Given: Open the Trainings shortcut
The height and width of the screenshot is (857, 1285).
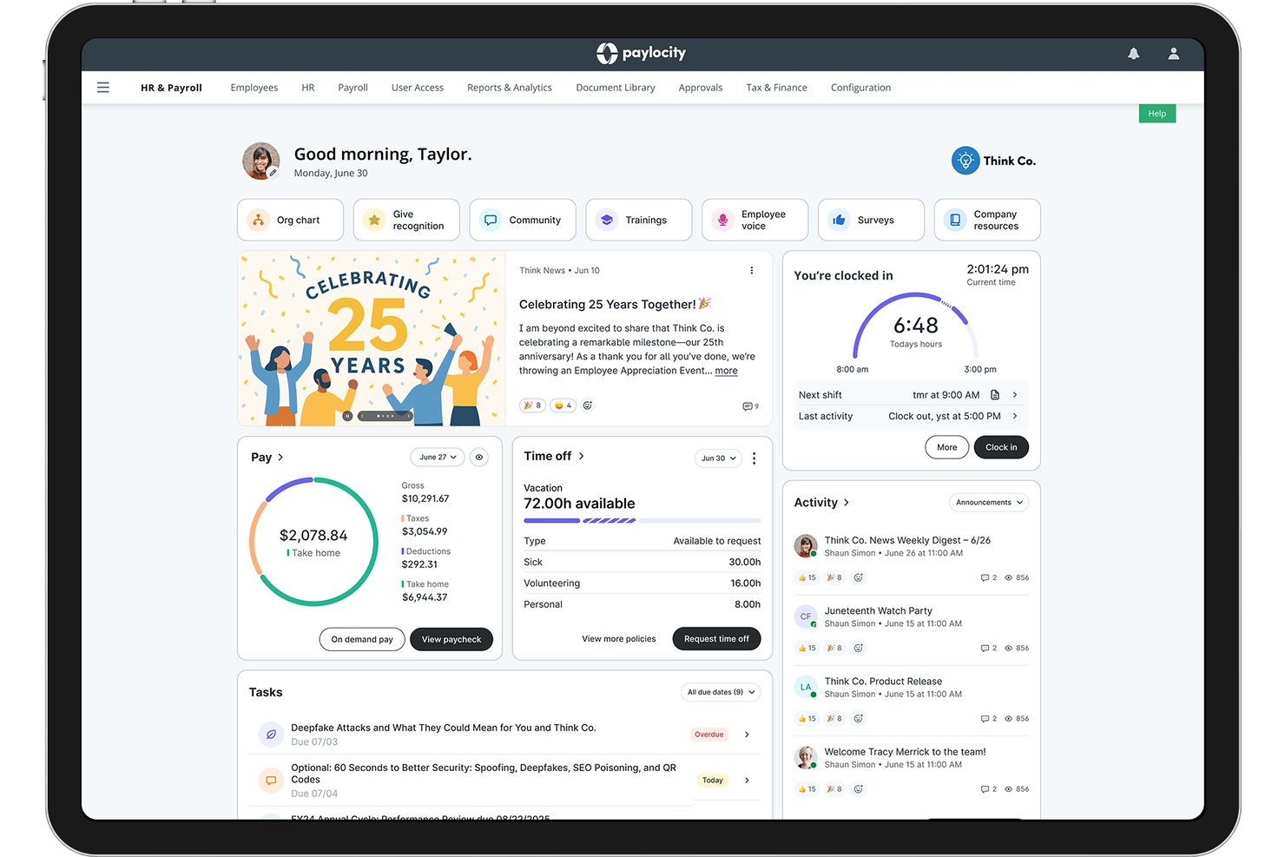Looking at the screenshot, I should click(639, 220).
